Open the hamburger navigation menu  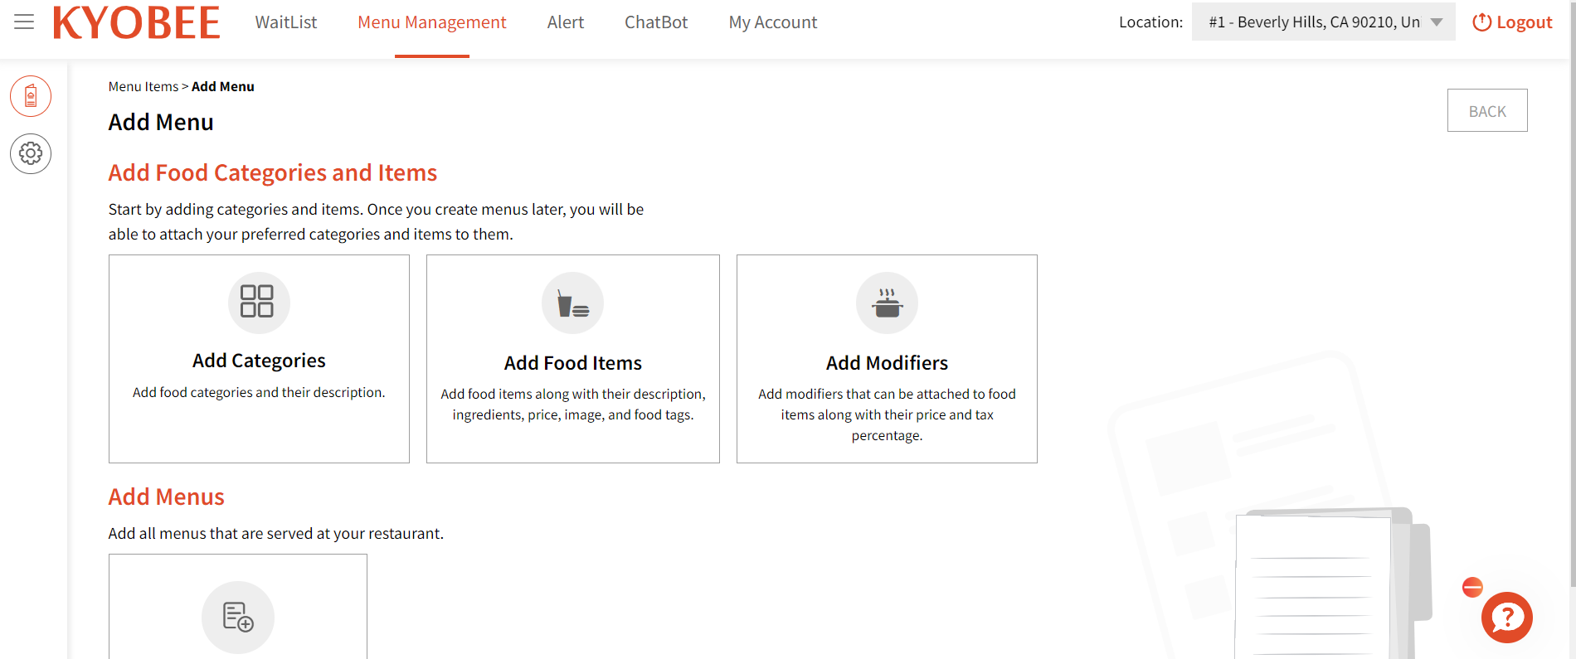coord(24,22)
